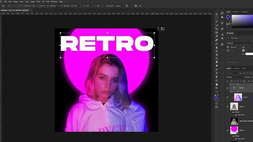
Task: Open the Window menu
Action: click(x=54, y=2)
